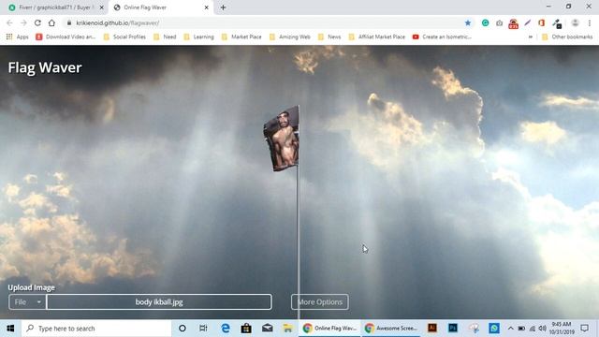This screenshot has width=599, height=337.
Task: Open the Windows Start menu
Action: click(10, 329)
